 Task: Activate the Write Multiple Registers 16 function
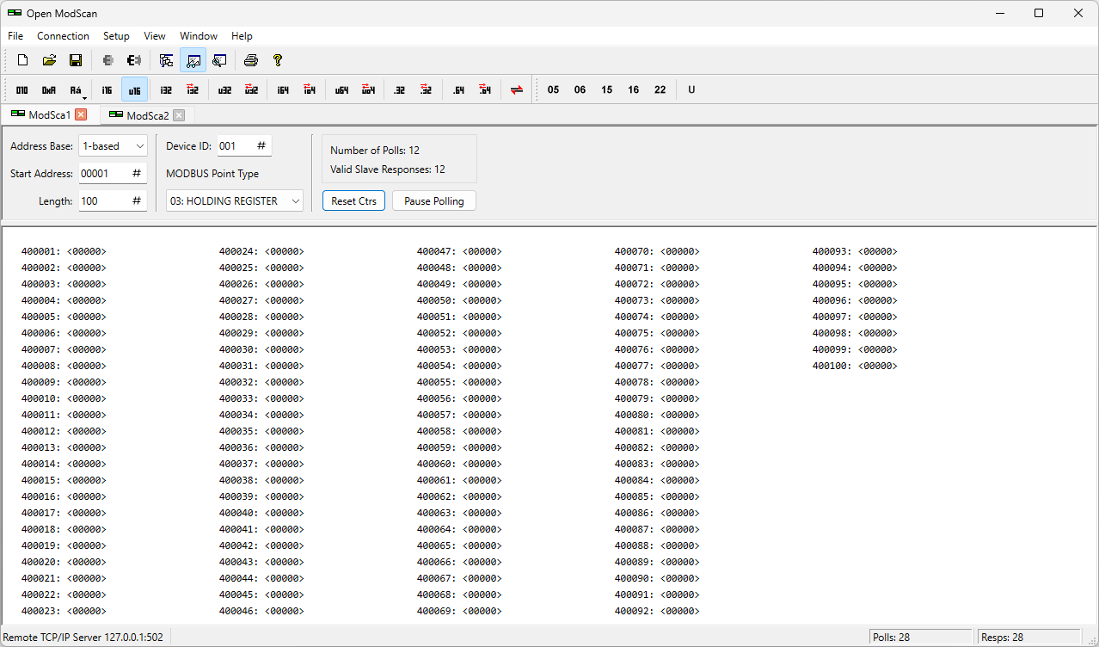coord(633,89)
